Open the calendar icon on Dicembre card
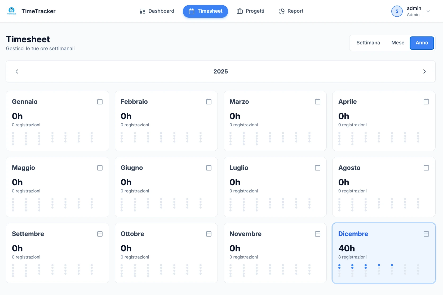This screenshot has width=443, height=295. click(x=426, y=234)
